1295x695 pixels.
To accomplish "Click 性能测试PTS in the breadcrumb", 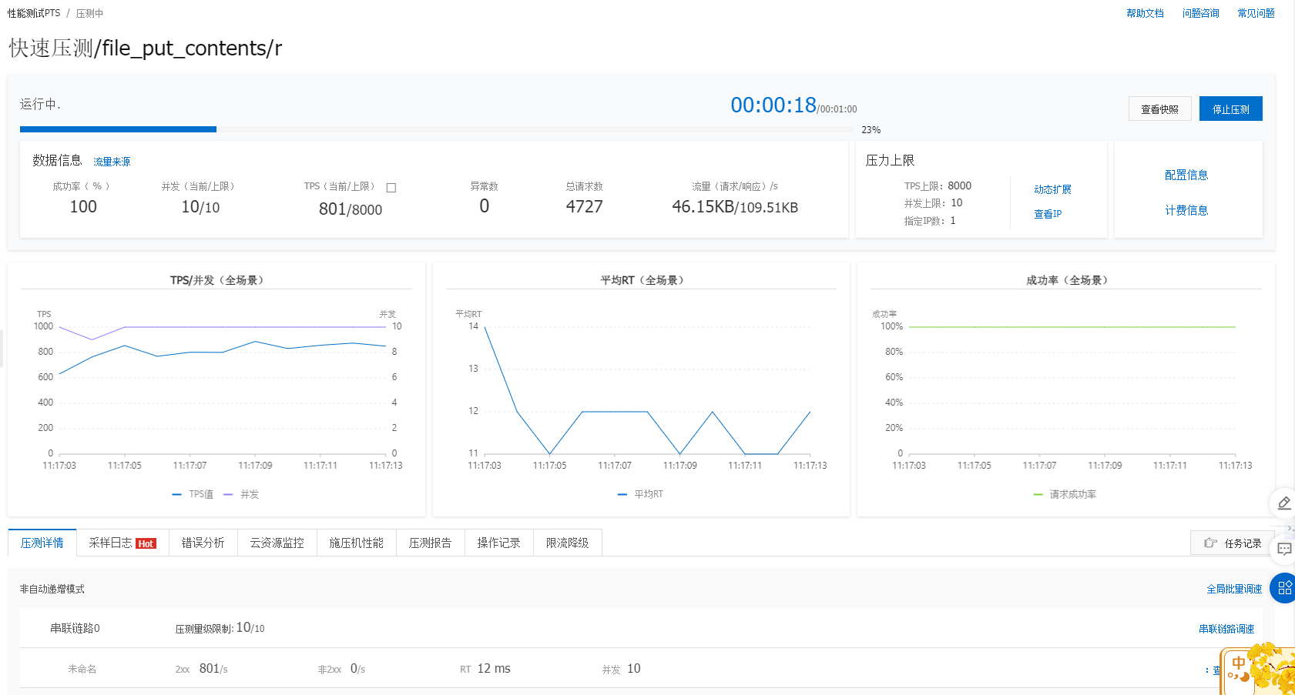I will pyautogui.click(x=34, y=14).
